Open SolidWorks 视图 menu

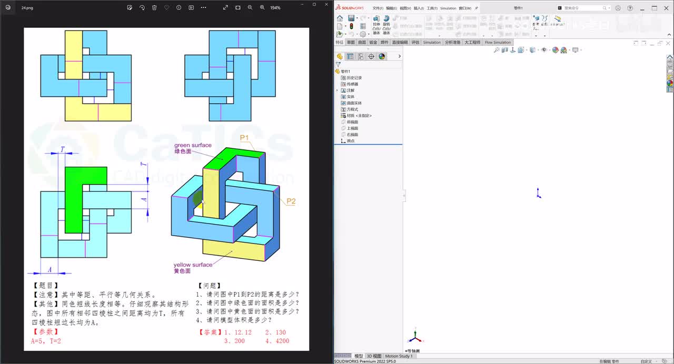pyautogui.click(x=405, y=8)
